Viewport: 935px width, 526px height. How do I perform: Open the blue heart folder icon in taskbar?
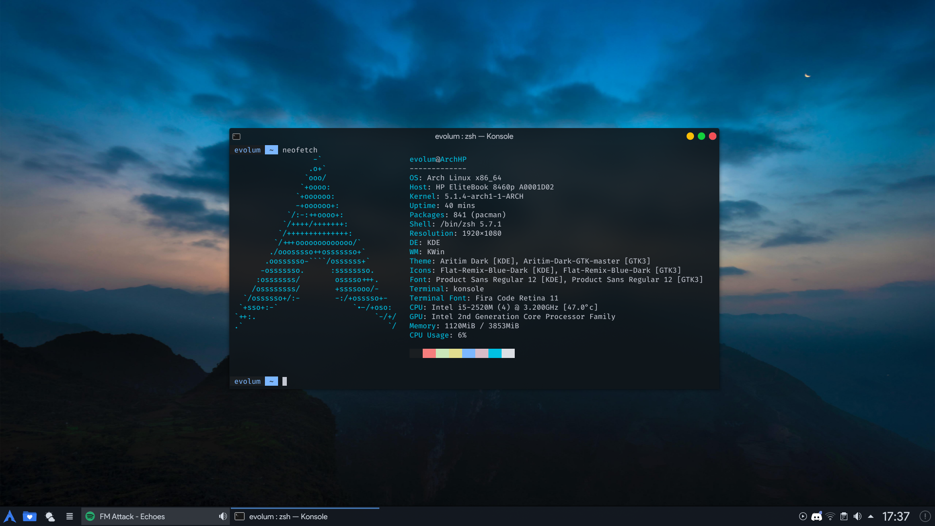click(x=30, y=516)
